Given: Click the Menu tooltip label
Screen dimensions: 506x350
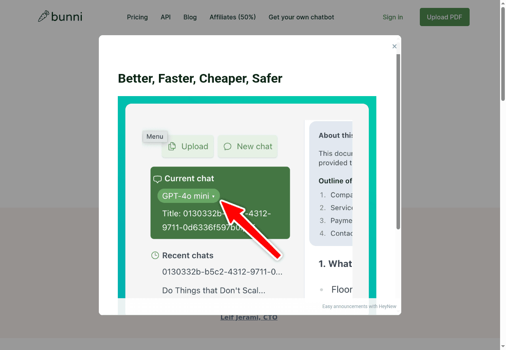Looking at the screenshot, I should (x=155, y=136).
